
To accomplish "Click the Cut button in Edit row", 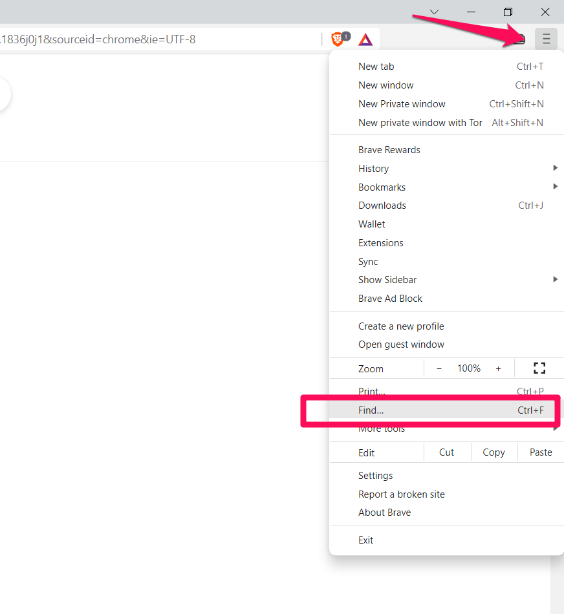I will (446, 452).
